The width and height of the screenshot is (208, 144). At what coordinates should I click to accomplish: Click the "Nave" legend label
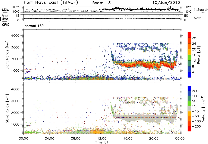click(198, 18)
